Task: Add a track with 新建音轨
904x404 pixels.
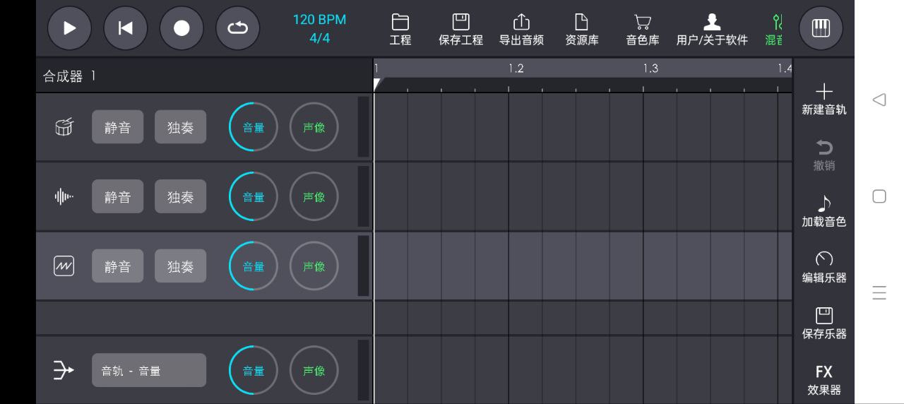Action: 823,100
